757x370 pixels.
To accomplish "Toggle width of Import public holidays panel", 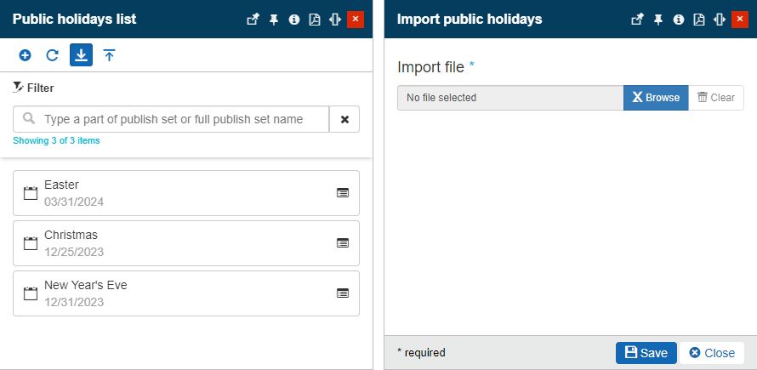I will pyautogui.click(x=720, y=20).
